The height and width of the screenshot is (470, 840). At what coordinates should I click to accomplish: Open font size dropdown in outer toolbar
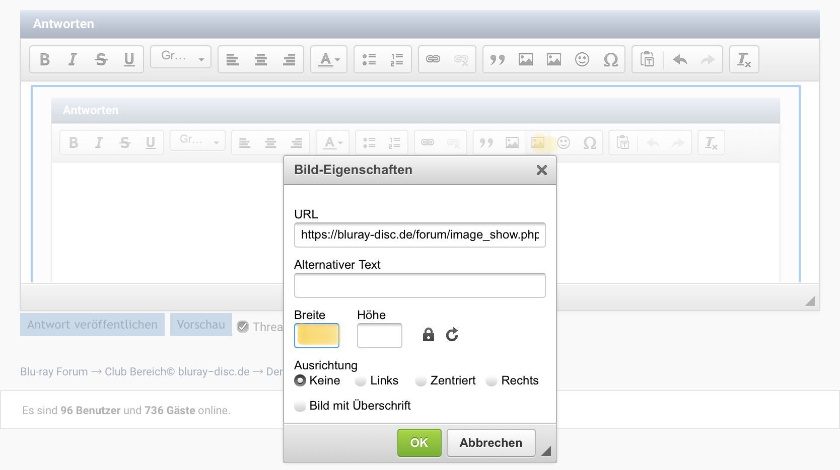point(181,57)
